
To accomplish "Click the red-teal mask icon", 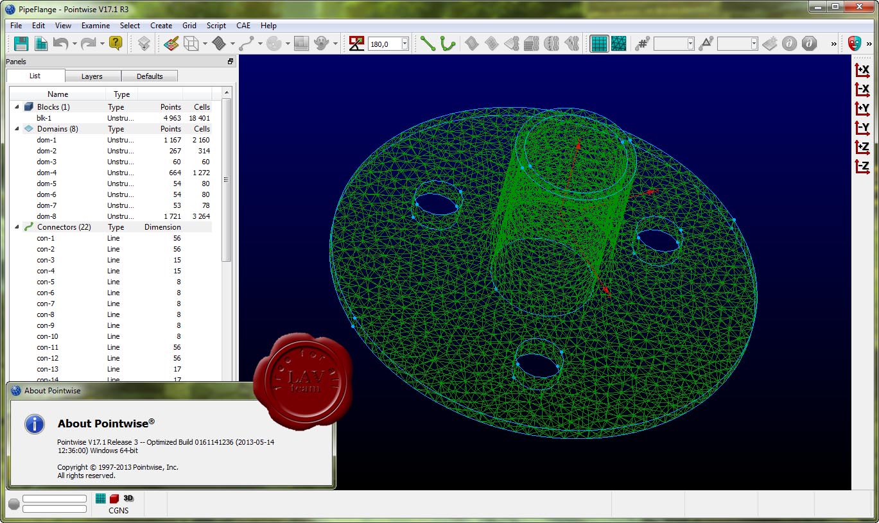I will click(x=854, y=43).
